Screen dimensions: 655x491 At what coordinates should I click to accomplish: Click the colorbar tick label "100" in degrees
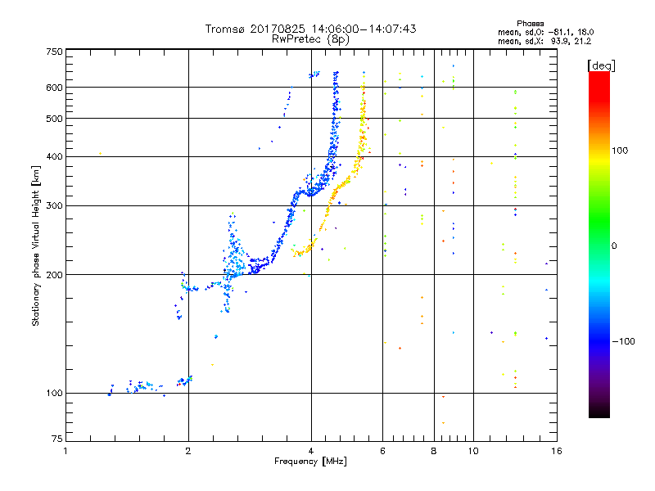tap(620, 151)
